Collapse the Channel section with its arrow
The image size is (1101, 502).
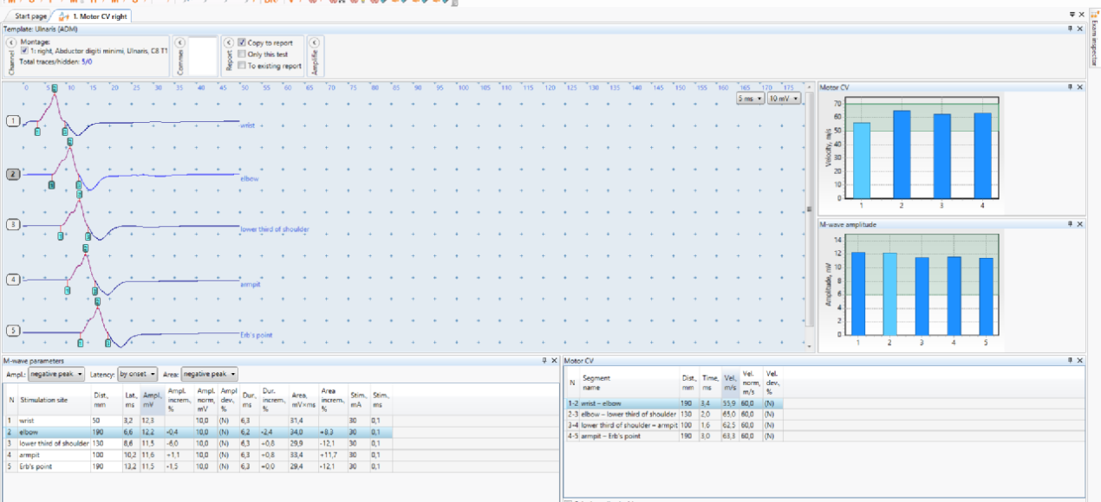pos(10,42)
